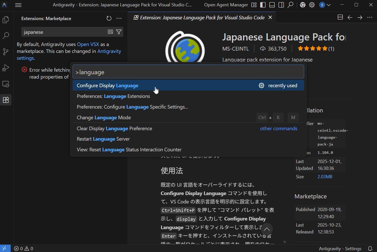Toggle primary side bar visibility
The width and height of the screenshot is (377, 252).
263,5
